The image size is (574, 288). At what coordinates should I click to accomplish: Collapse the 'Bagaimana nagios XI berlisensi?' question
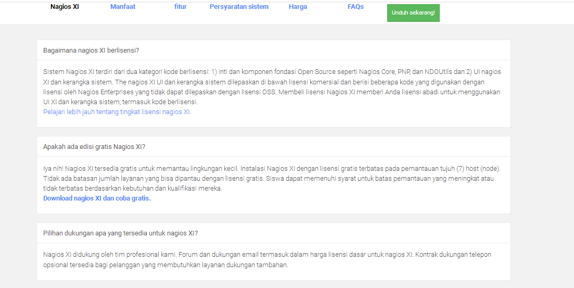coord(91,51)
